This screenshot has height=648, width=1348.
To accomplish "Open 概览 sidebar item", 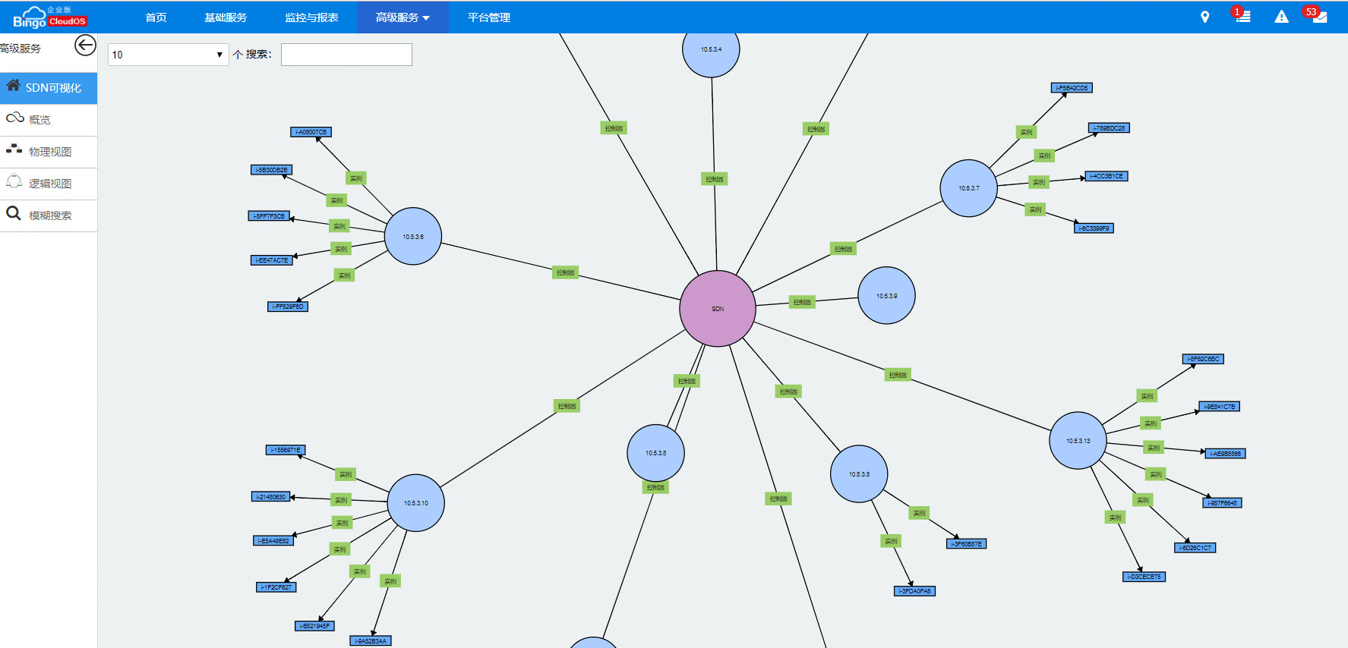I will 49,120.
